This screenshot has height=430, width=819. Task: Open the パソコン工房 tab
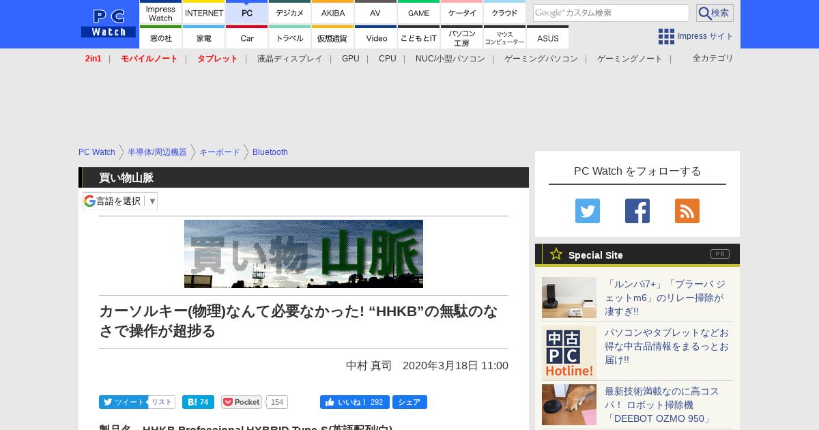(462, 38)
